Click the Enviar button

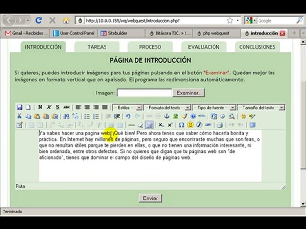click(150, 198)
